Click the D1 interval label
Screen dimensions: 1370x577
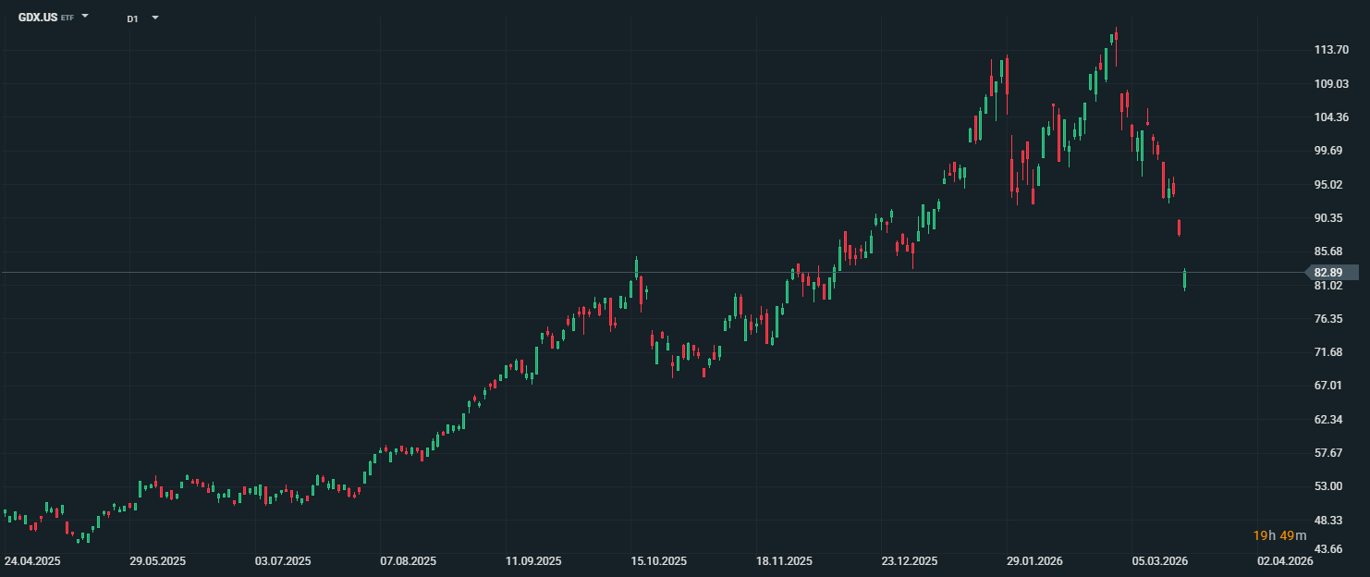click(x=132, y=18)
